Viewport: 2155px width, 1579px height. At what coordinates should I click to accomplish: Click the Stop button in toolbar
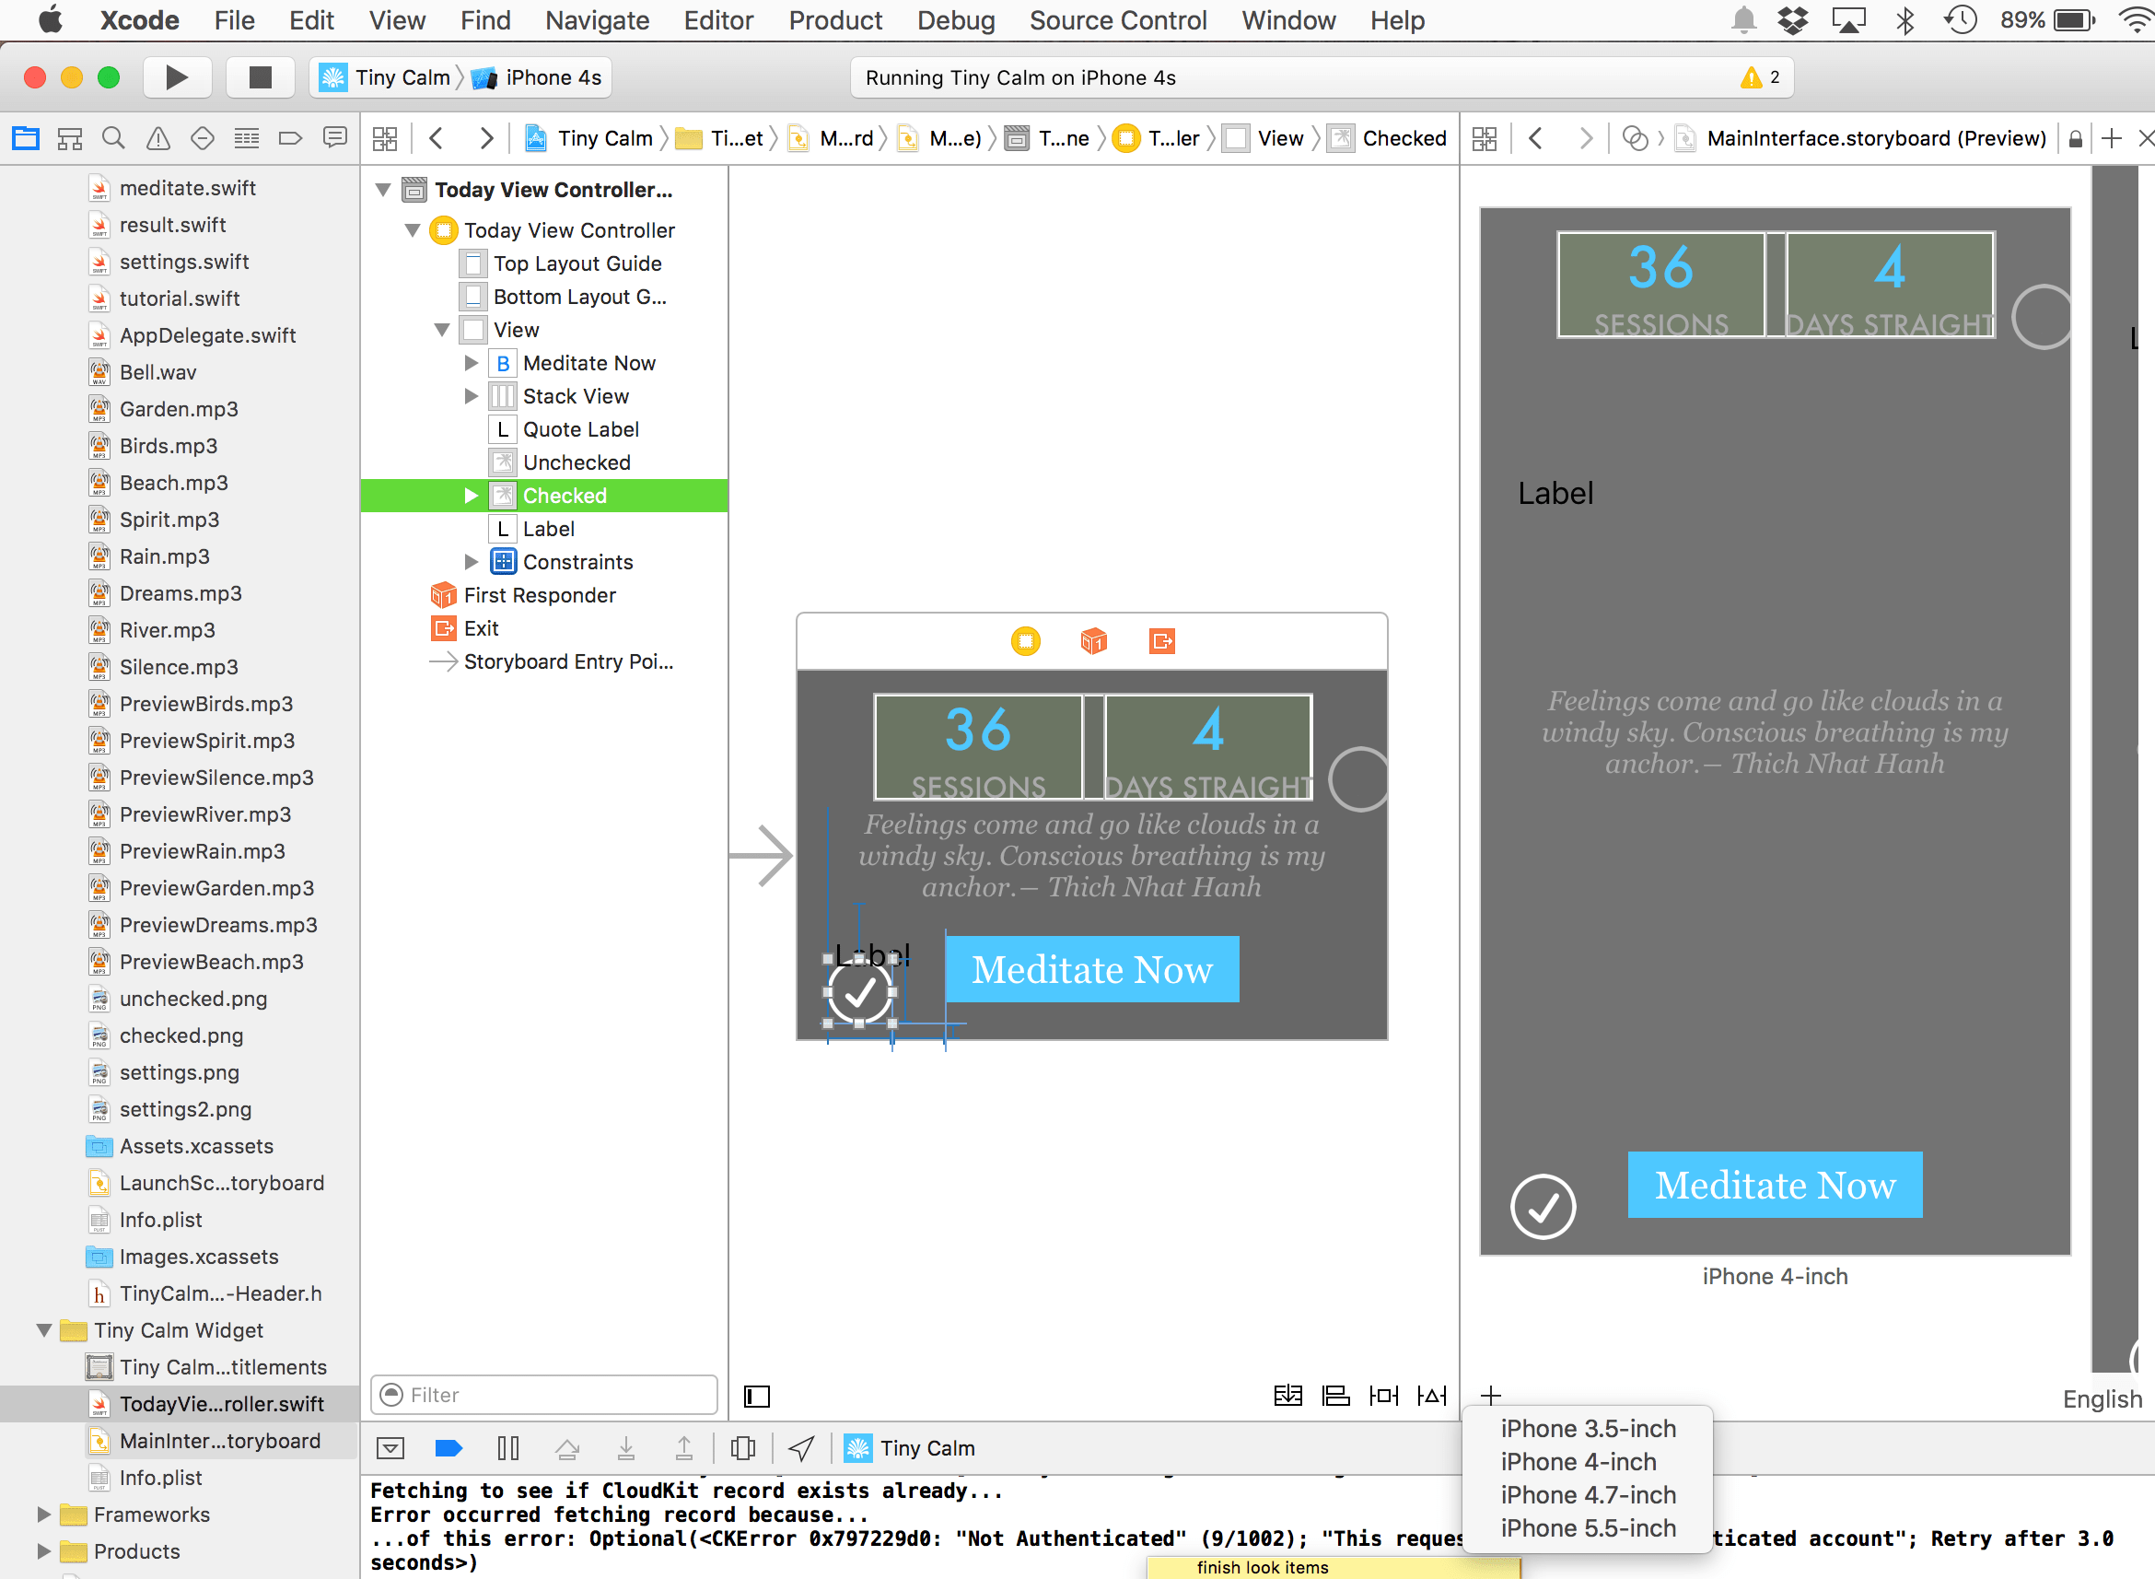click(x=259, y=77)
